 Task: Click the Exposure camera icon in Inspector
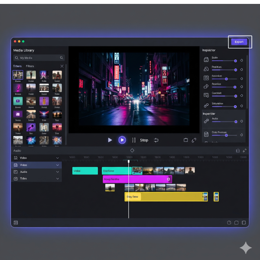[206, 78]
